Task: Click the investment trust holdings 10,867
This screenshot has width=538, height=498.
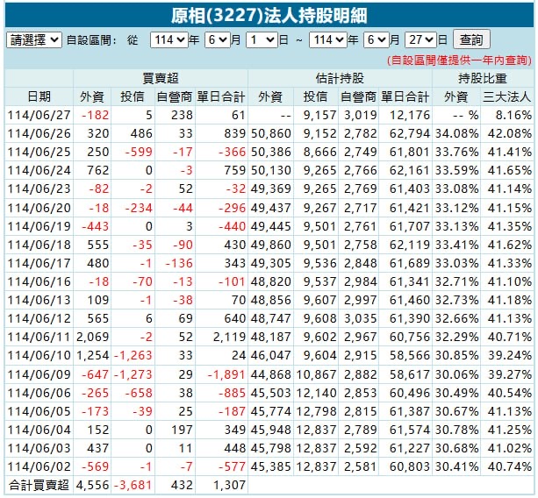Action: coord(316,374)
